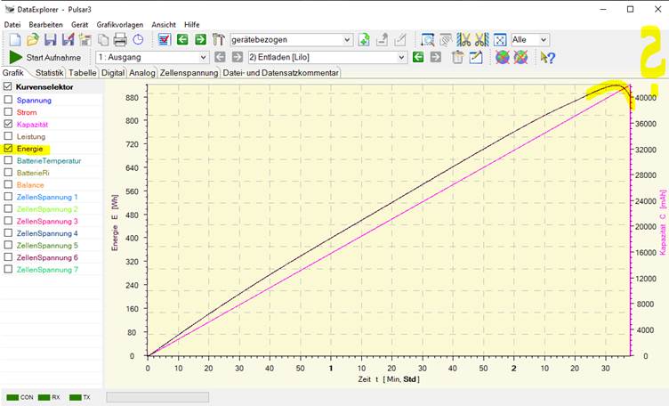This screenshot has width=669, height=406.
Task: Enable the Balance curve checkbox
Action: click(8, 184)
